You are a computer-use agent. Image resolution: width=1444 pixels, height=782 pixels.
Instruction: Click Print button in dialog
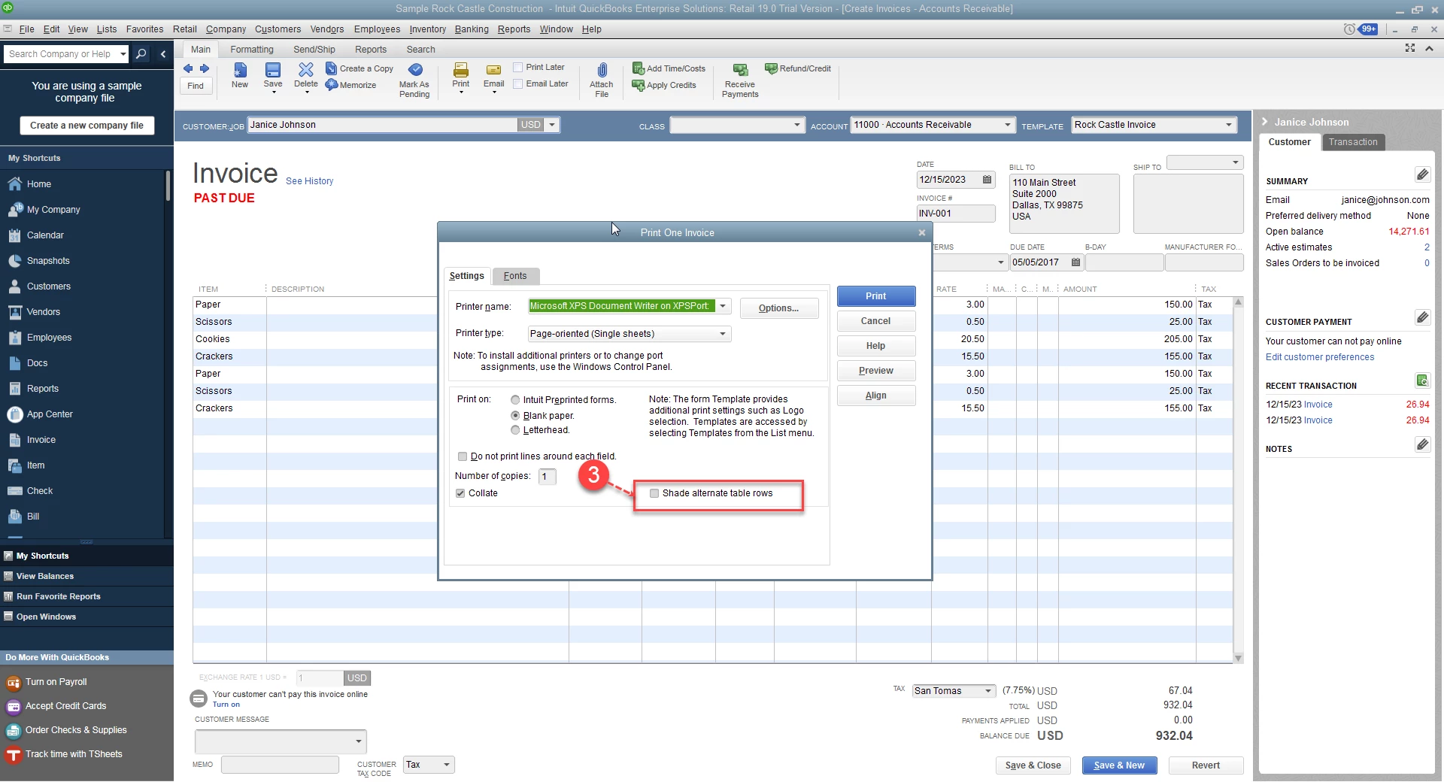(x=876, y=296)
